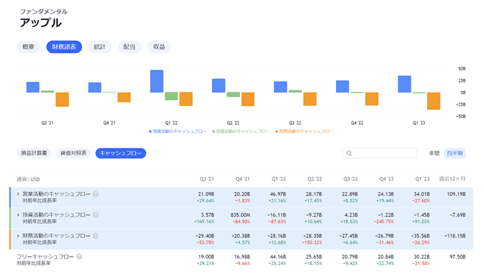Screen dimensions: 484x275
Task: Click the 44.16B free cash flow cell
Action: 278,257
